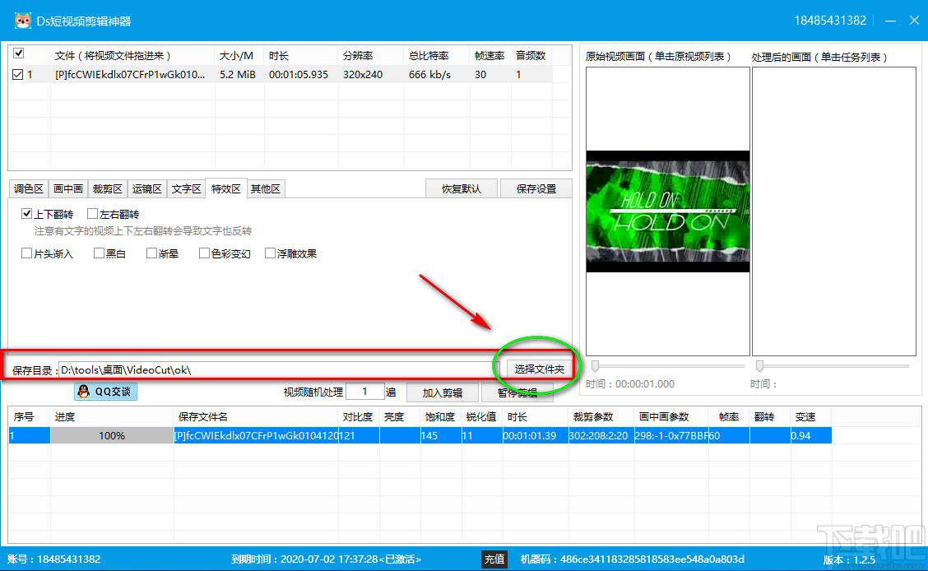Click the HOLD ON video preview thumbnail
928x571 pixels.
(x=667, y=211)
